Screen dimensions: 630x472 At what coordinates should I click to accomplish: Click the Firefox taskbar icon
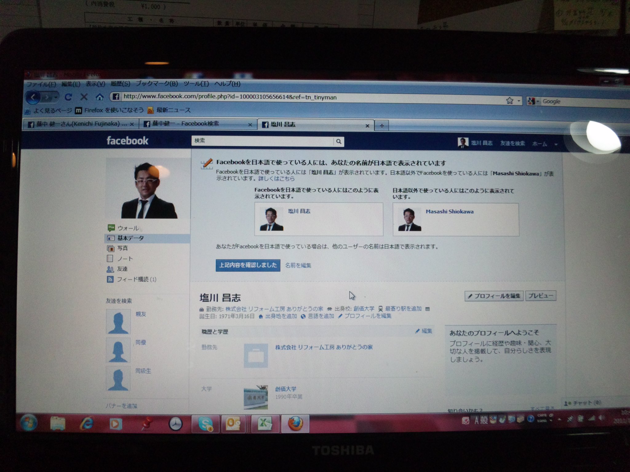[x=295, y=424]
